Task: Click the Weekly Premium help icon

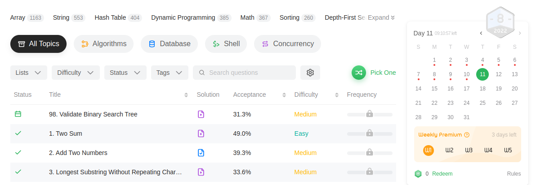Action: 467,135
